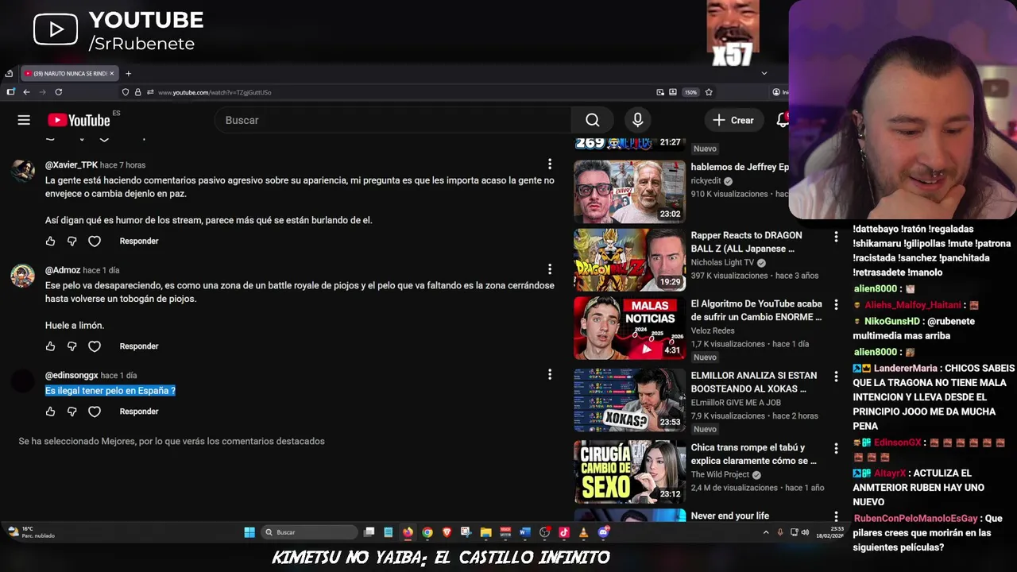Viewport: 1017px width, 572px height.
Task: Click the magnifier search button on YouTube
Action: pos(592,120)
